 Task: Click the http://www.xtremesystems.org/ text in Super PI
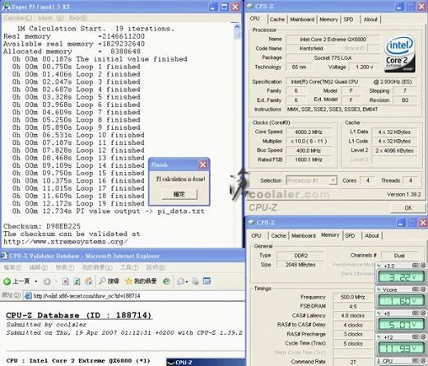point(65,242)
